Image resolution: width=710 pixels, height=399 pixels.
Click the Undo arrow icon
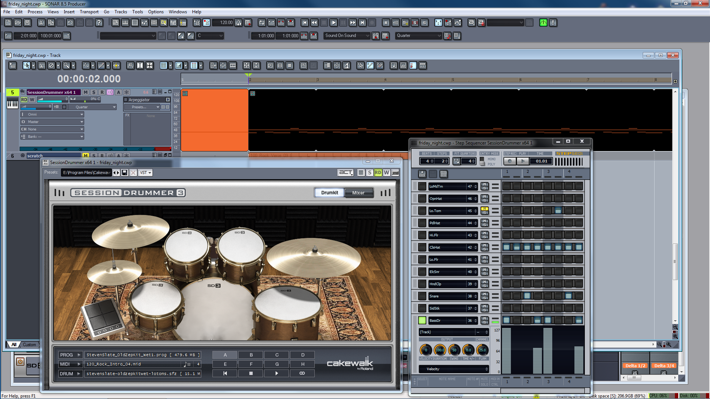(70, 23)
